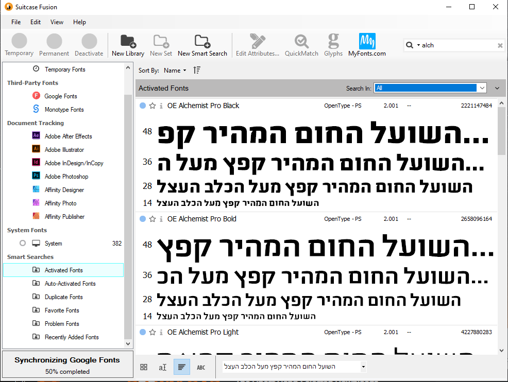The width and height of the screenshot is (508, 382).
Task: Click the preview text input field
Action: click(x=291, y=367)
